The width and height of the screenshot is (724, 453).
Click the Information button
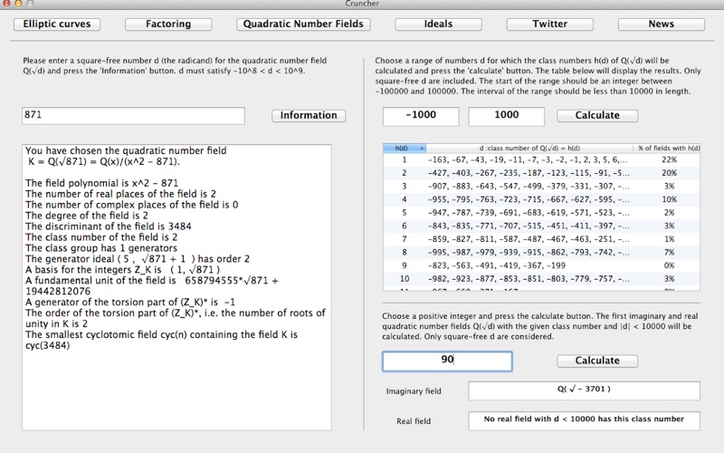tap(309, 116)
